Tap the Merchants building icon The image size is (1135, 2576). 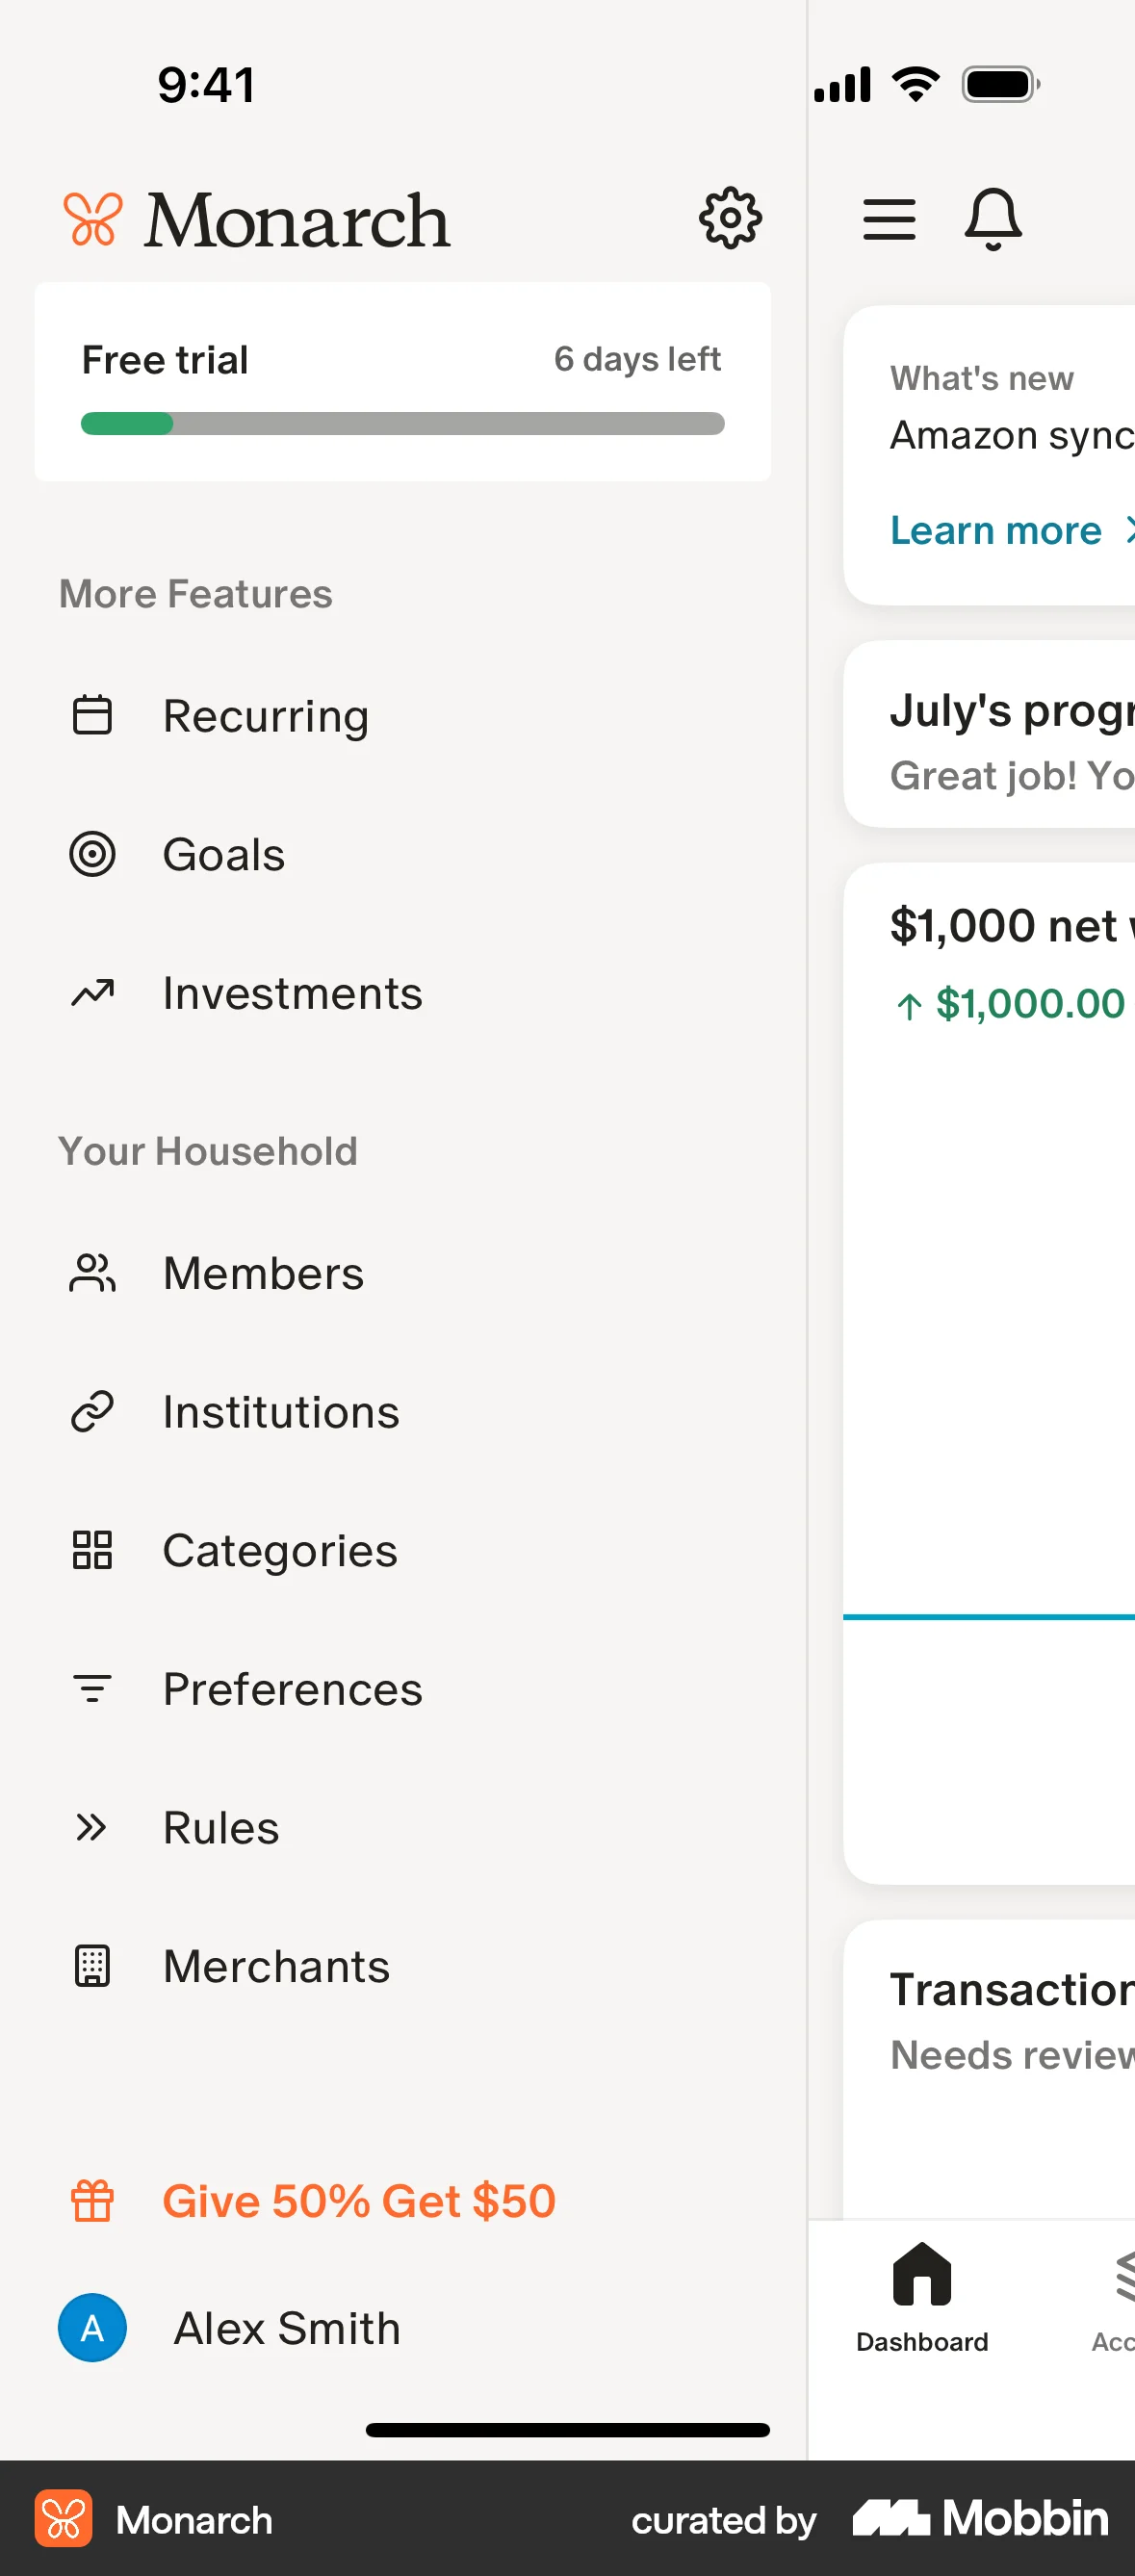[x=93, y=1966]
